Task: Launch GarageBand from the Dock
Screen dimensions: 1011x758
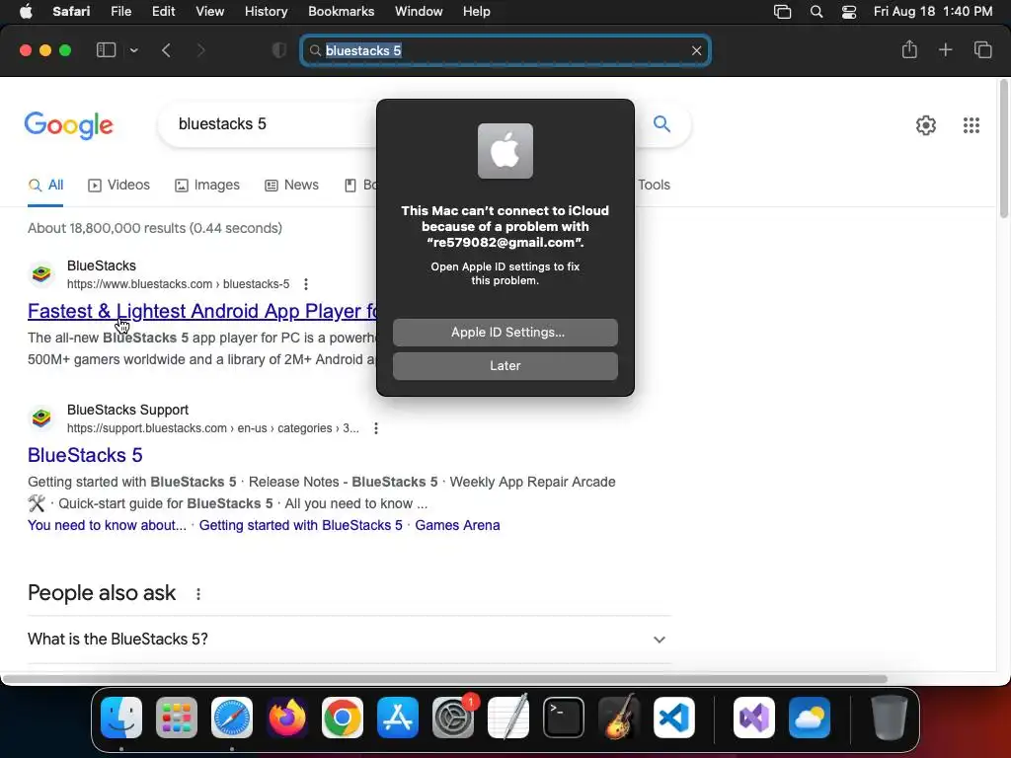Action: pyautogui.click(x=619, y=718)
